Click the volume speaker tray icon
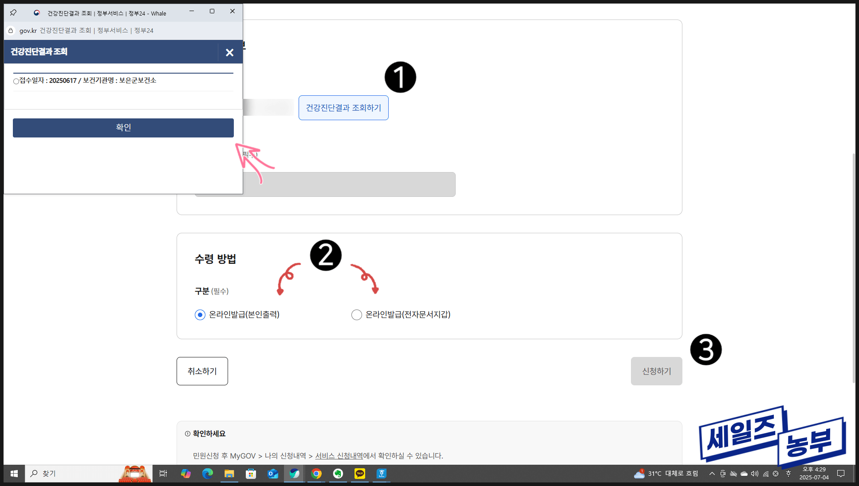Image resolution: width=859 pixels, height=486 pixels. [x=755, y=474]
